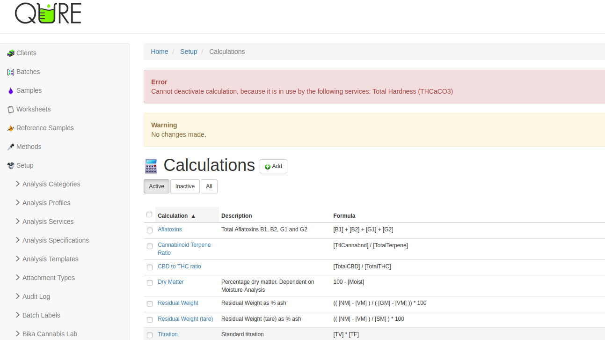
Task: Open Clients via its sidebar icon
Action: tap(11, 53)
